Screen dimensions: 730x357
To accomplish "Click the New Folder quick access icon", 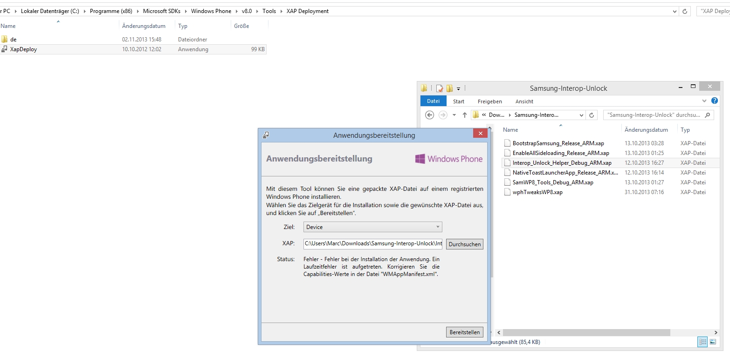I will tap(450, 88).
